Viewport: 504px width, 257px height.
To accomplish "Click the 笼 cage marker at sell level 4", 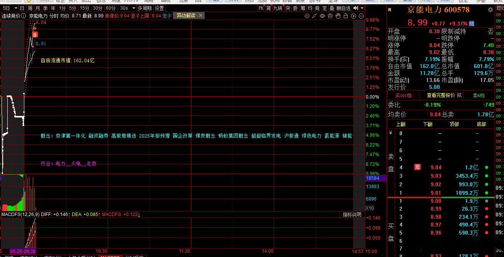I will coord(417,167).
